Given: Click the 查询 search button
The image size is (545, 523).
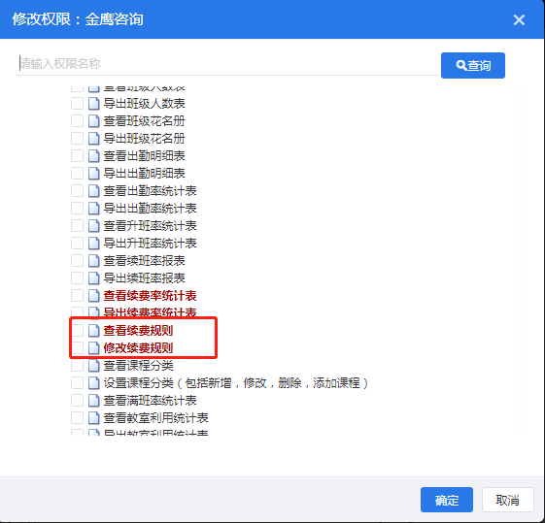Looking at the screenshot, I should click(473, 65).
